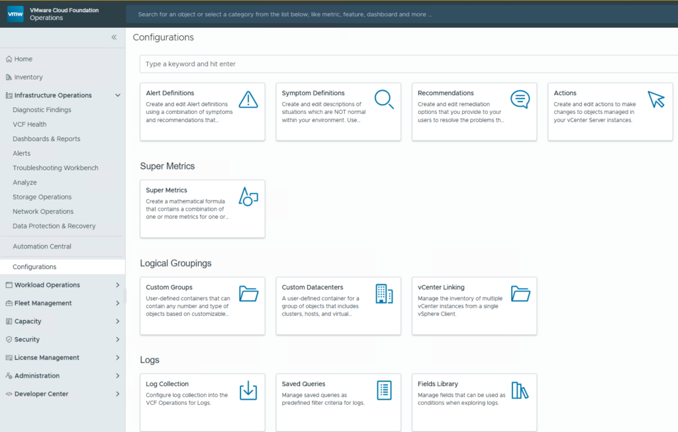Viewport: 678px width, 432px height.
Task: Collapse the Infrastructure Operations section
Action: click(118, 95)
